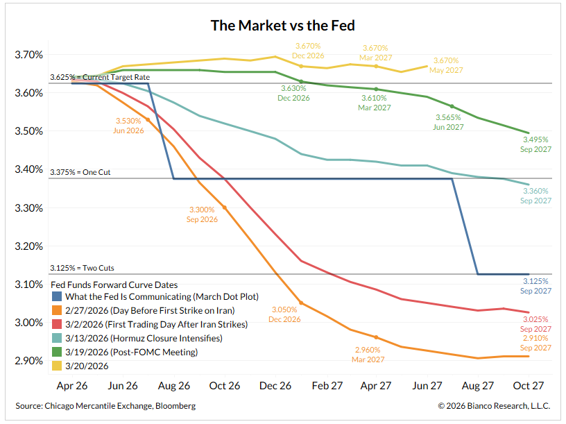Select the green 3/19/2026 legend swatch

(55, 352)
